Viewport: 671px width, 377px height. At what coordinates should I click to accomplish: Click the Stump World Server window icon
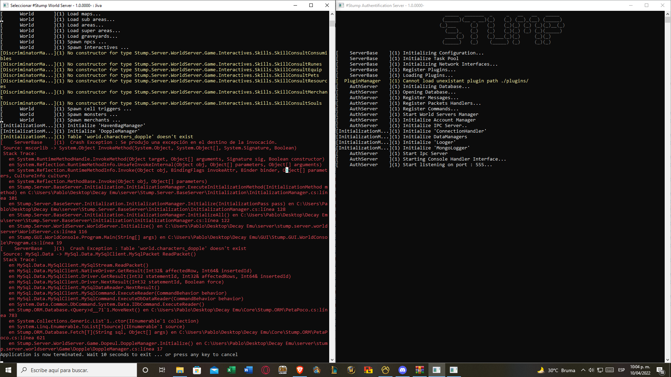[6, 5]
